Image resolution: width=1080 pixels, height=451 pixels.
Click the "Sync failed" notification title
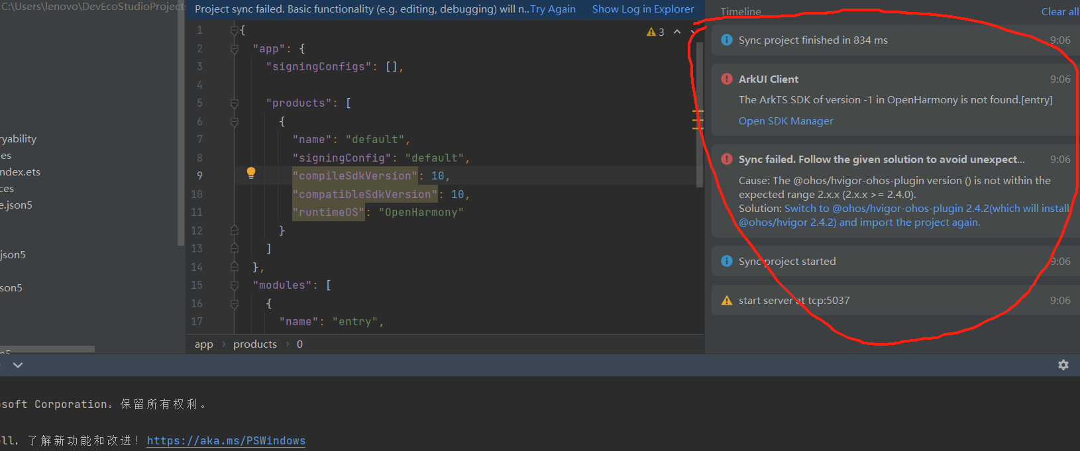pyautogui.click(x=882, y=159)
